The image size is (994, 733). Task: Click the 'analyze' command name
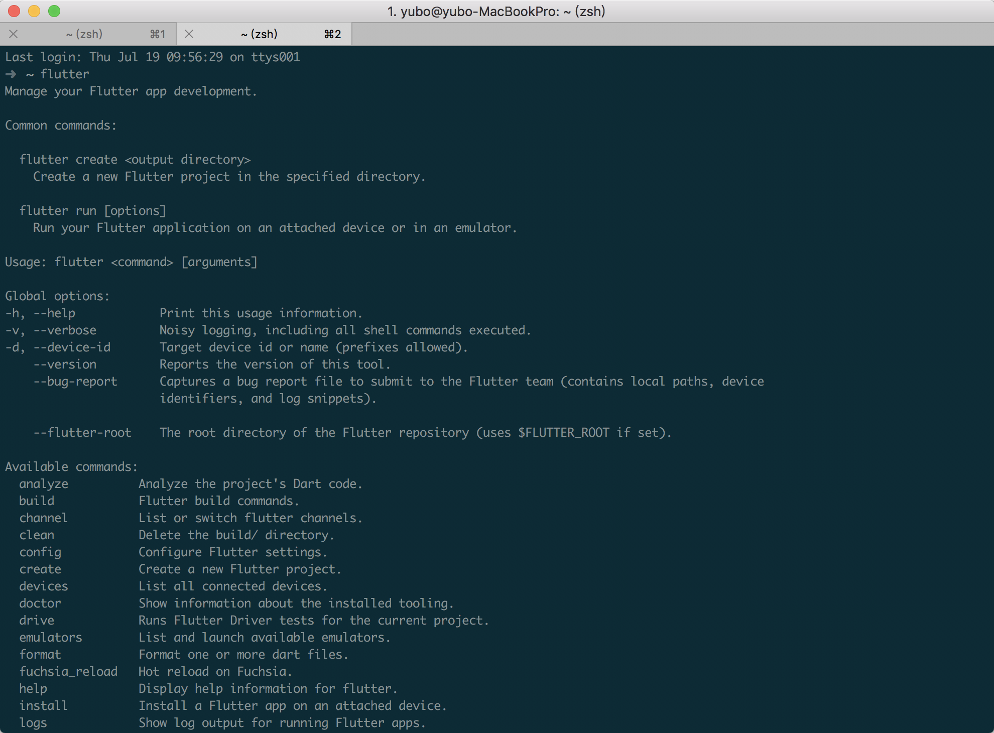click(x=44, y=484)
